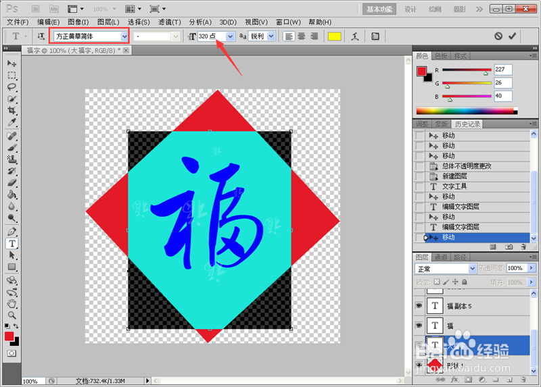
Task: Select the Clone Stamp tool
Action: coord(11,159)
